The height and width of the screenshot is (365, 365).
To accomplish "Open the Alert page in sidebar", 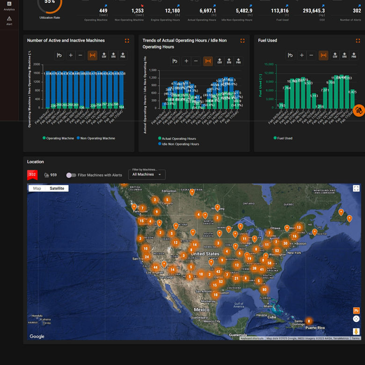I will coord(9,21).
